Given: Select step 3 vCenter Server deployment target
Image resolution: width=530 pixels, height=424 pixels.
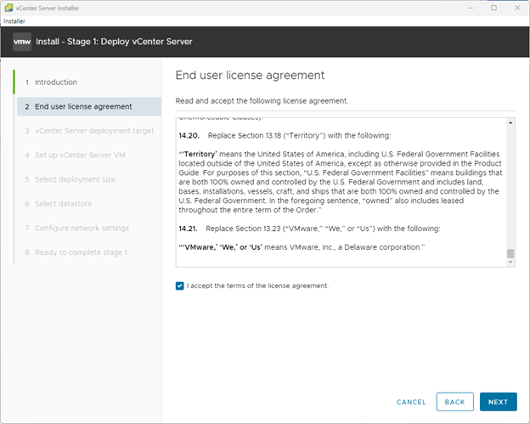Looking at the screenshot, I should 89,131.
